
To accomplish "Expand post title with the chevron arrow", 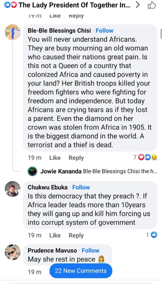I will [138, 5].
